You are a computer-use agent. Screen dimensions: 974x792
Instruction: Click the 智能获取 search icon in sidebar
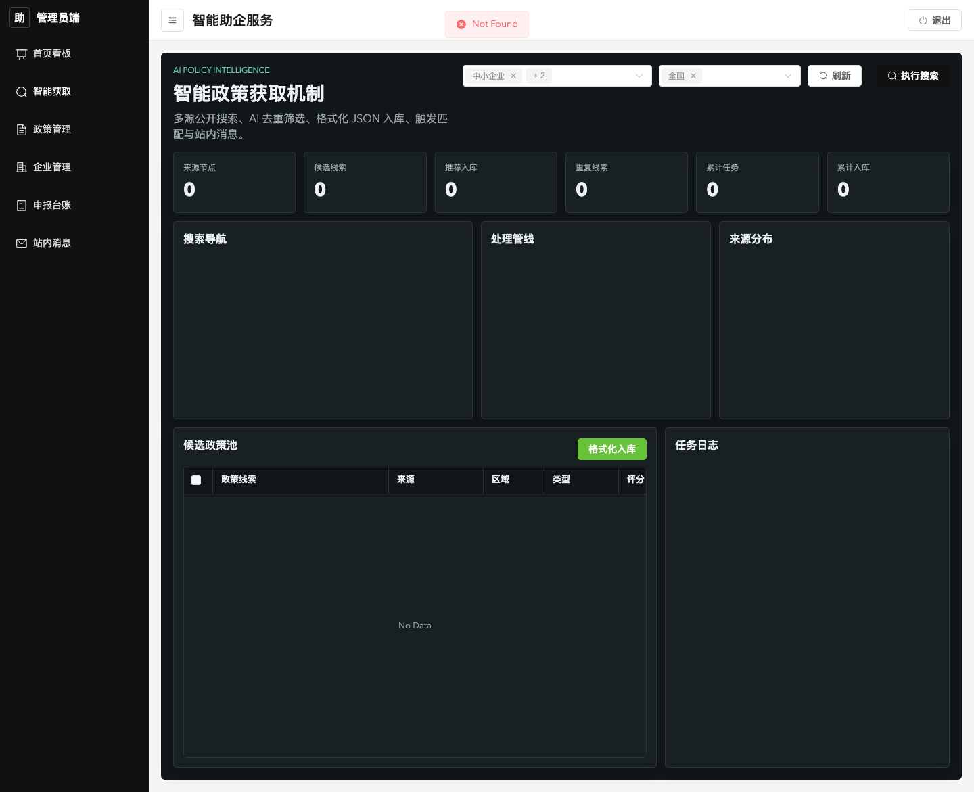pos(22,92)
